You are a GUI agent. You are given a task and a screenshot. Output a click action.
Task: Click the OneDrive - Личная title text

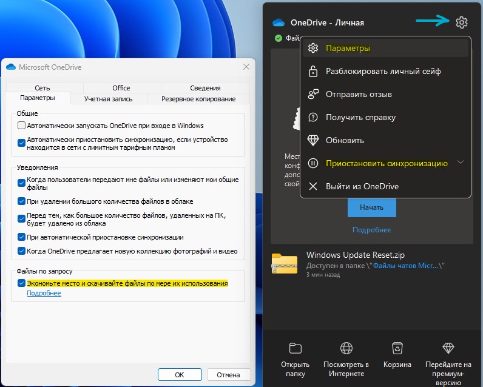[x=327, y=22]
